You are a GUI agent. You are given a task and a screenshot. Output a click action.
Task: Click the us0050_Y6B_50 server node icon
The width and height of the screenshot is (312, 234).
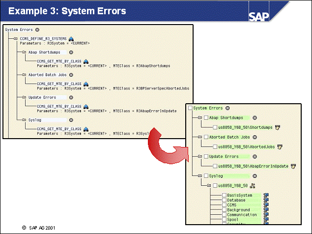253,185
